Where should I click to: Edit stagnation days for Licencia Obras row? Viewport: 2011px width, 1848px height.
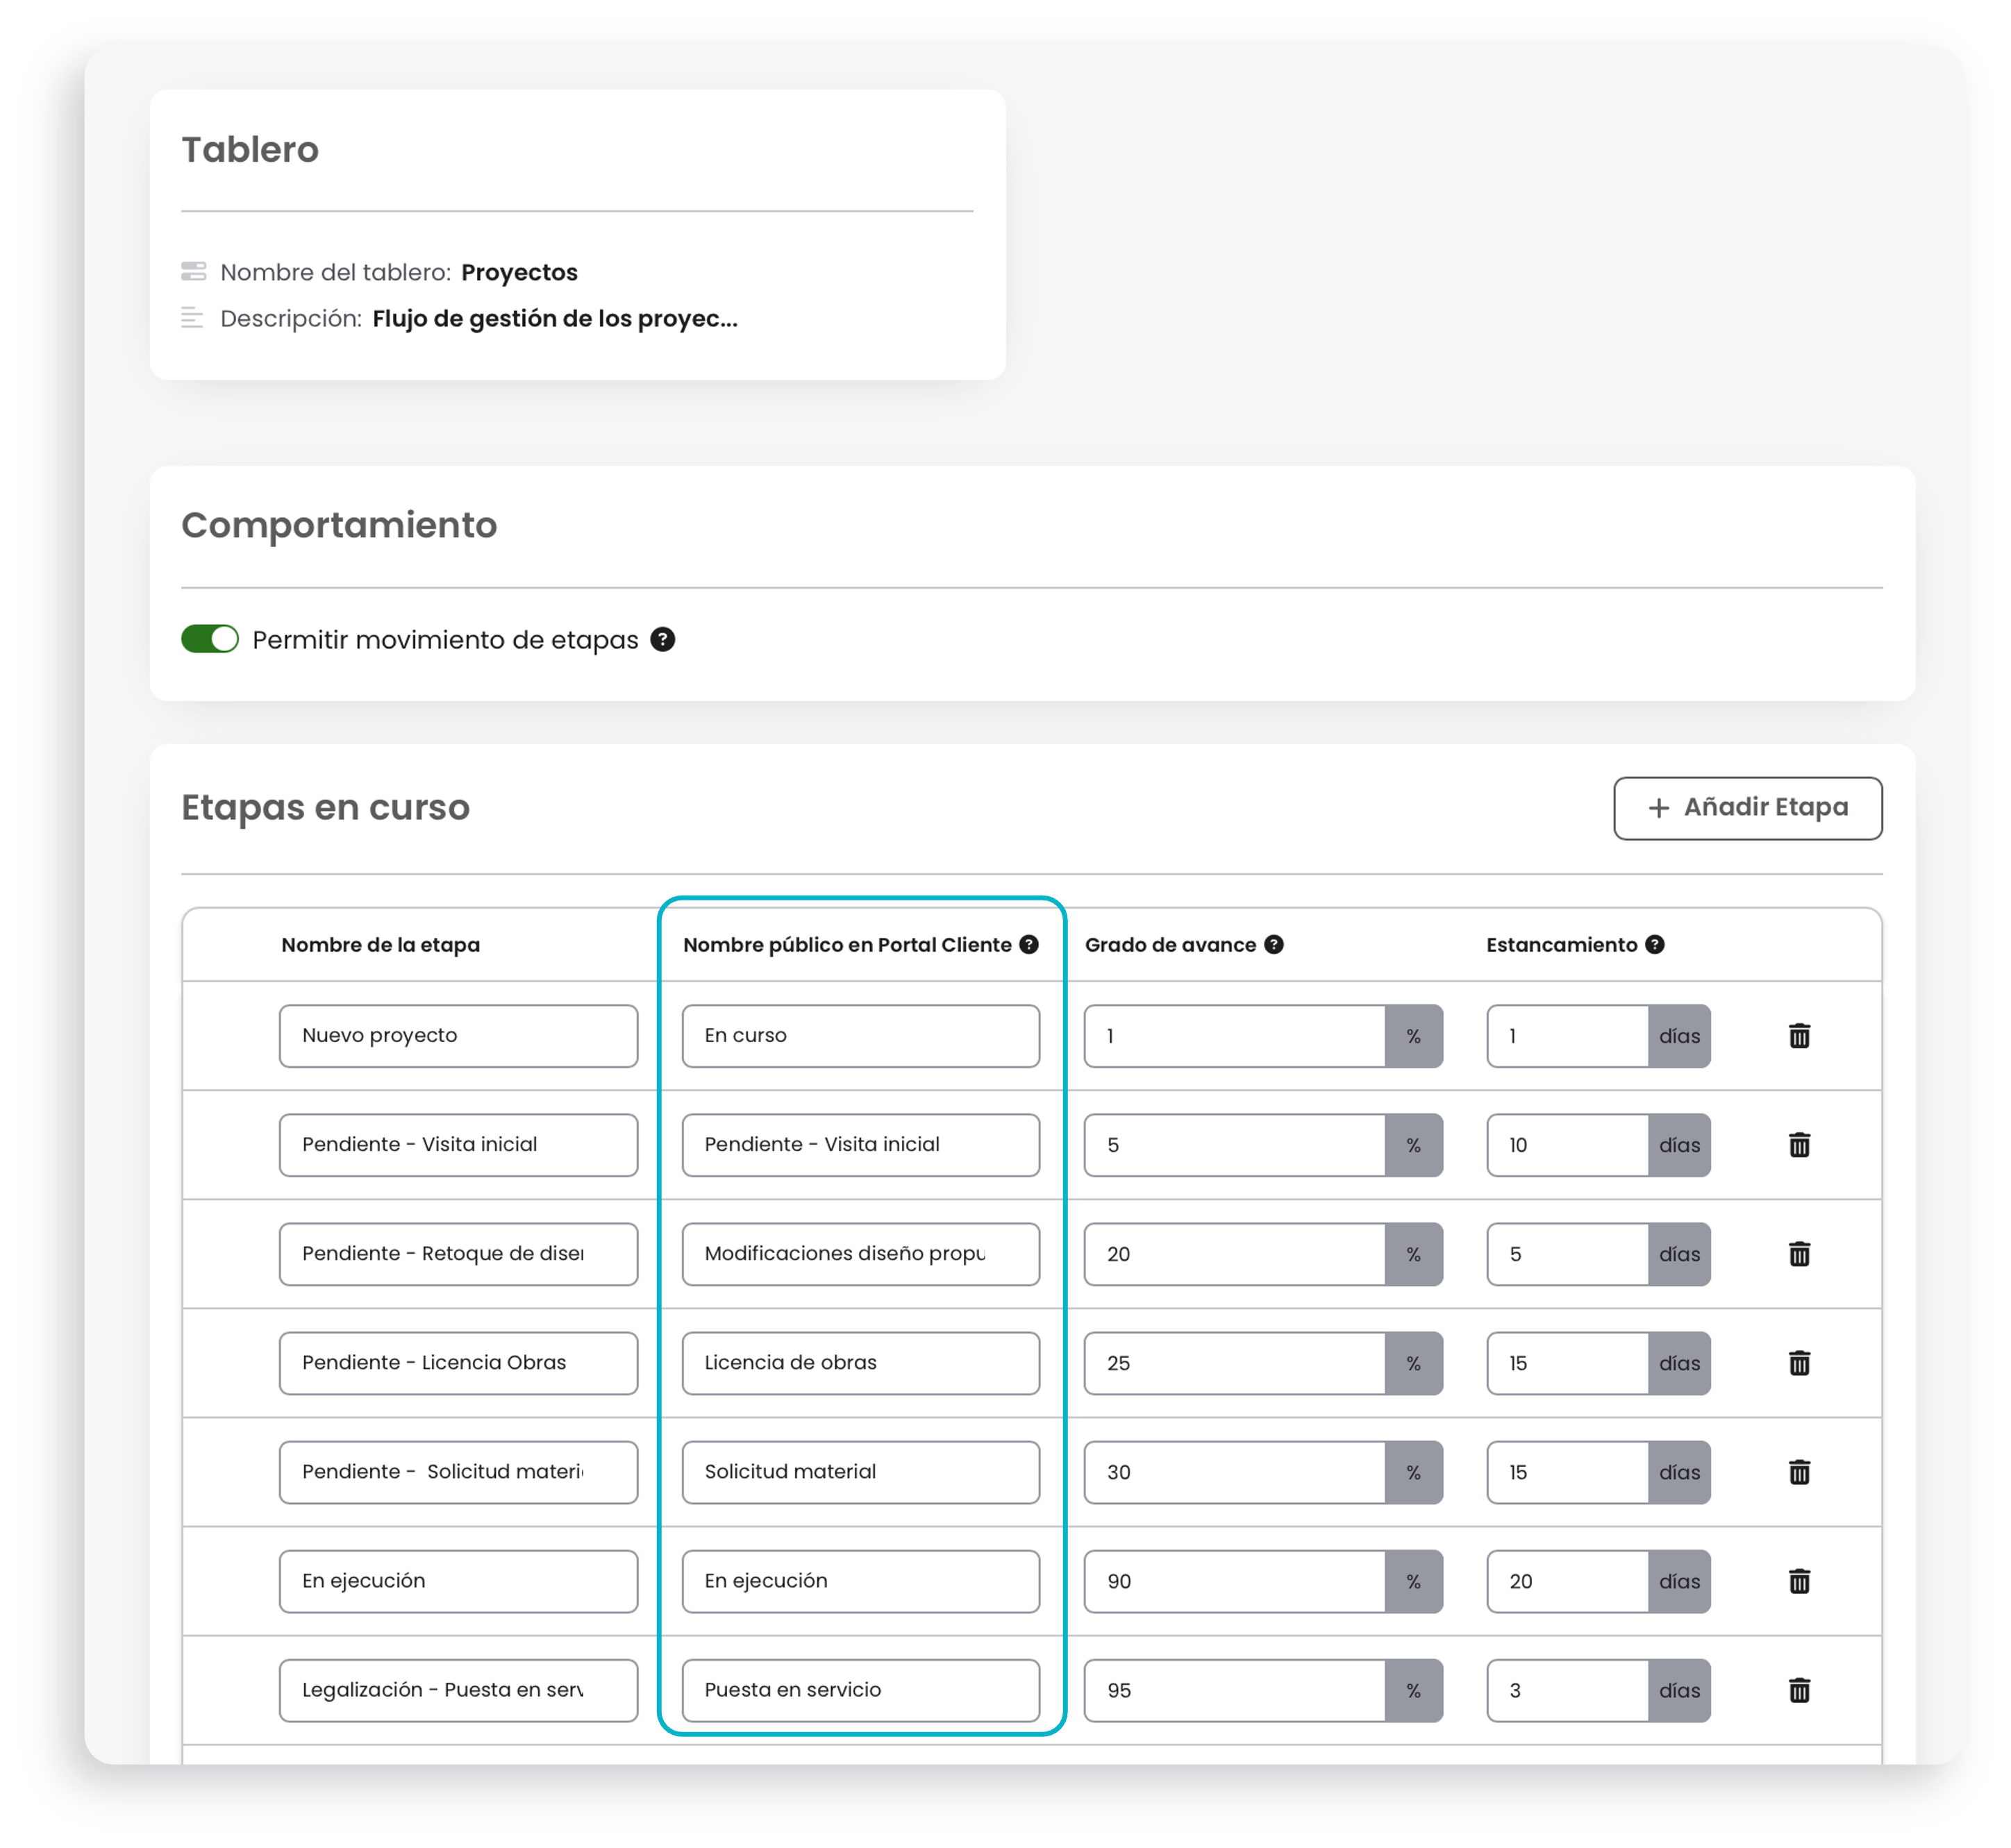pyautogui.click(x=1567, y=1362)
